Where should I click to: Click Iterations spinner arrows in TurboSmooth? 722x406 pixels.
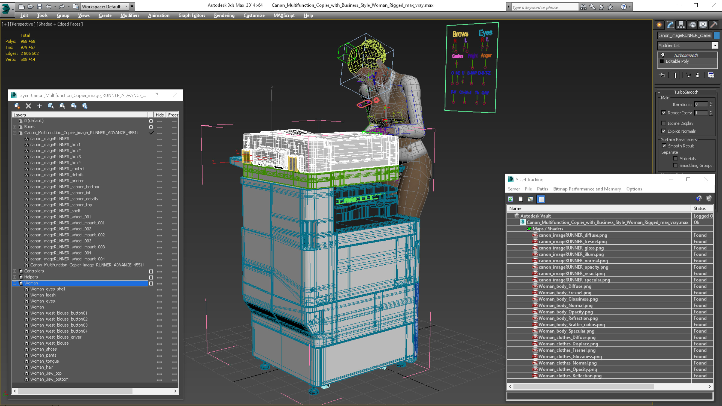pyautogui.click(x=711, y=104)
